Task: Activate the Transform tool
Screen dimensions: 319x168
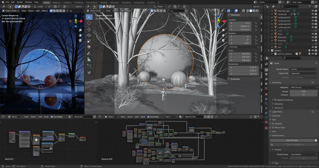Action: [89, 47]
